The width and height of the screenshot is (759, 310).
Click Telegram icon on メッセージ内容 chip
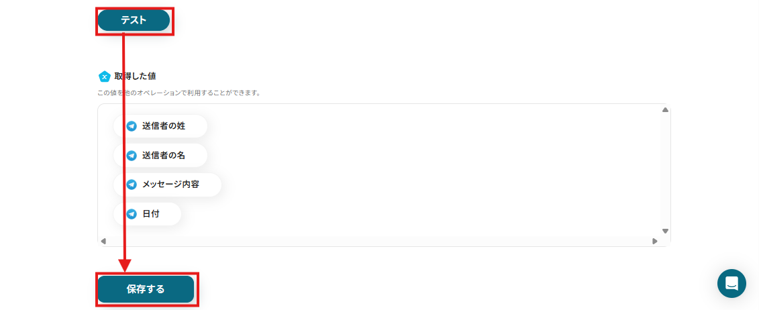tap(131, 185)
